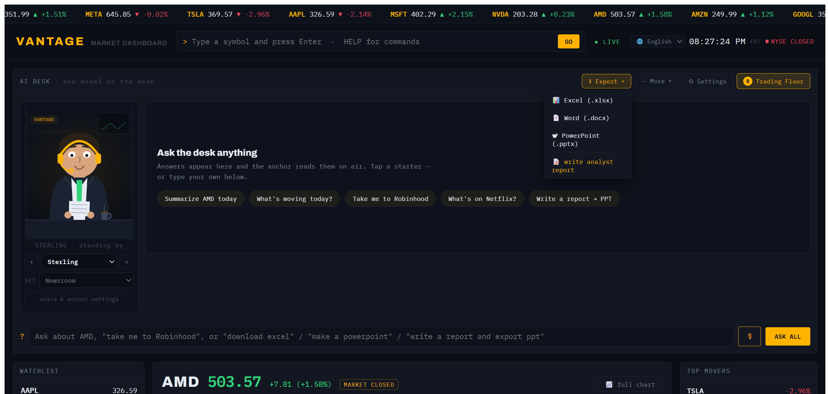Click the Trading Floor avatar badge
The height and width of the screenshot is (394, 828).
click(747, 81)
